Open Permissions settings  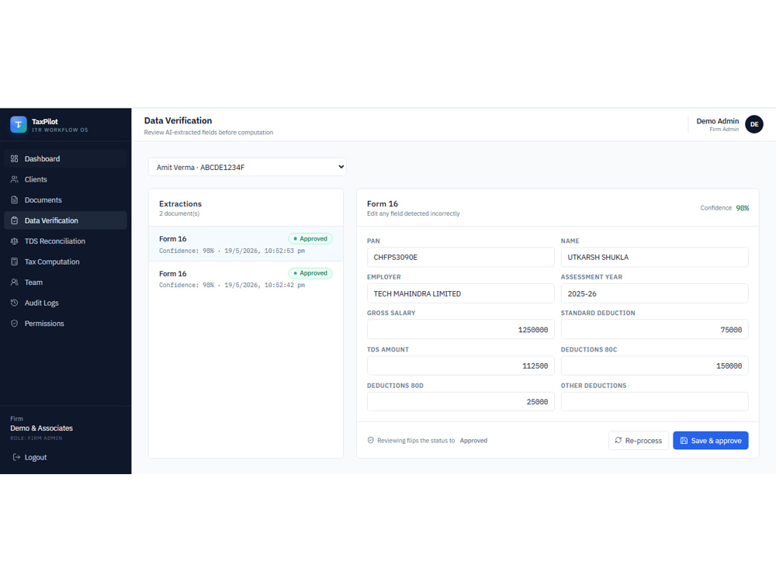[65, 323]
